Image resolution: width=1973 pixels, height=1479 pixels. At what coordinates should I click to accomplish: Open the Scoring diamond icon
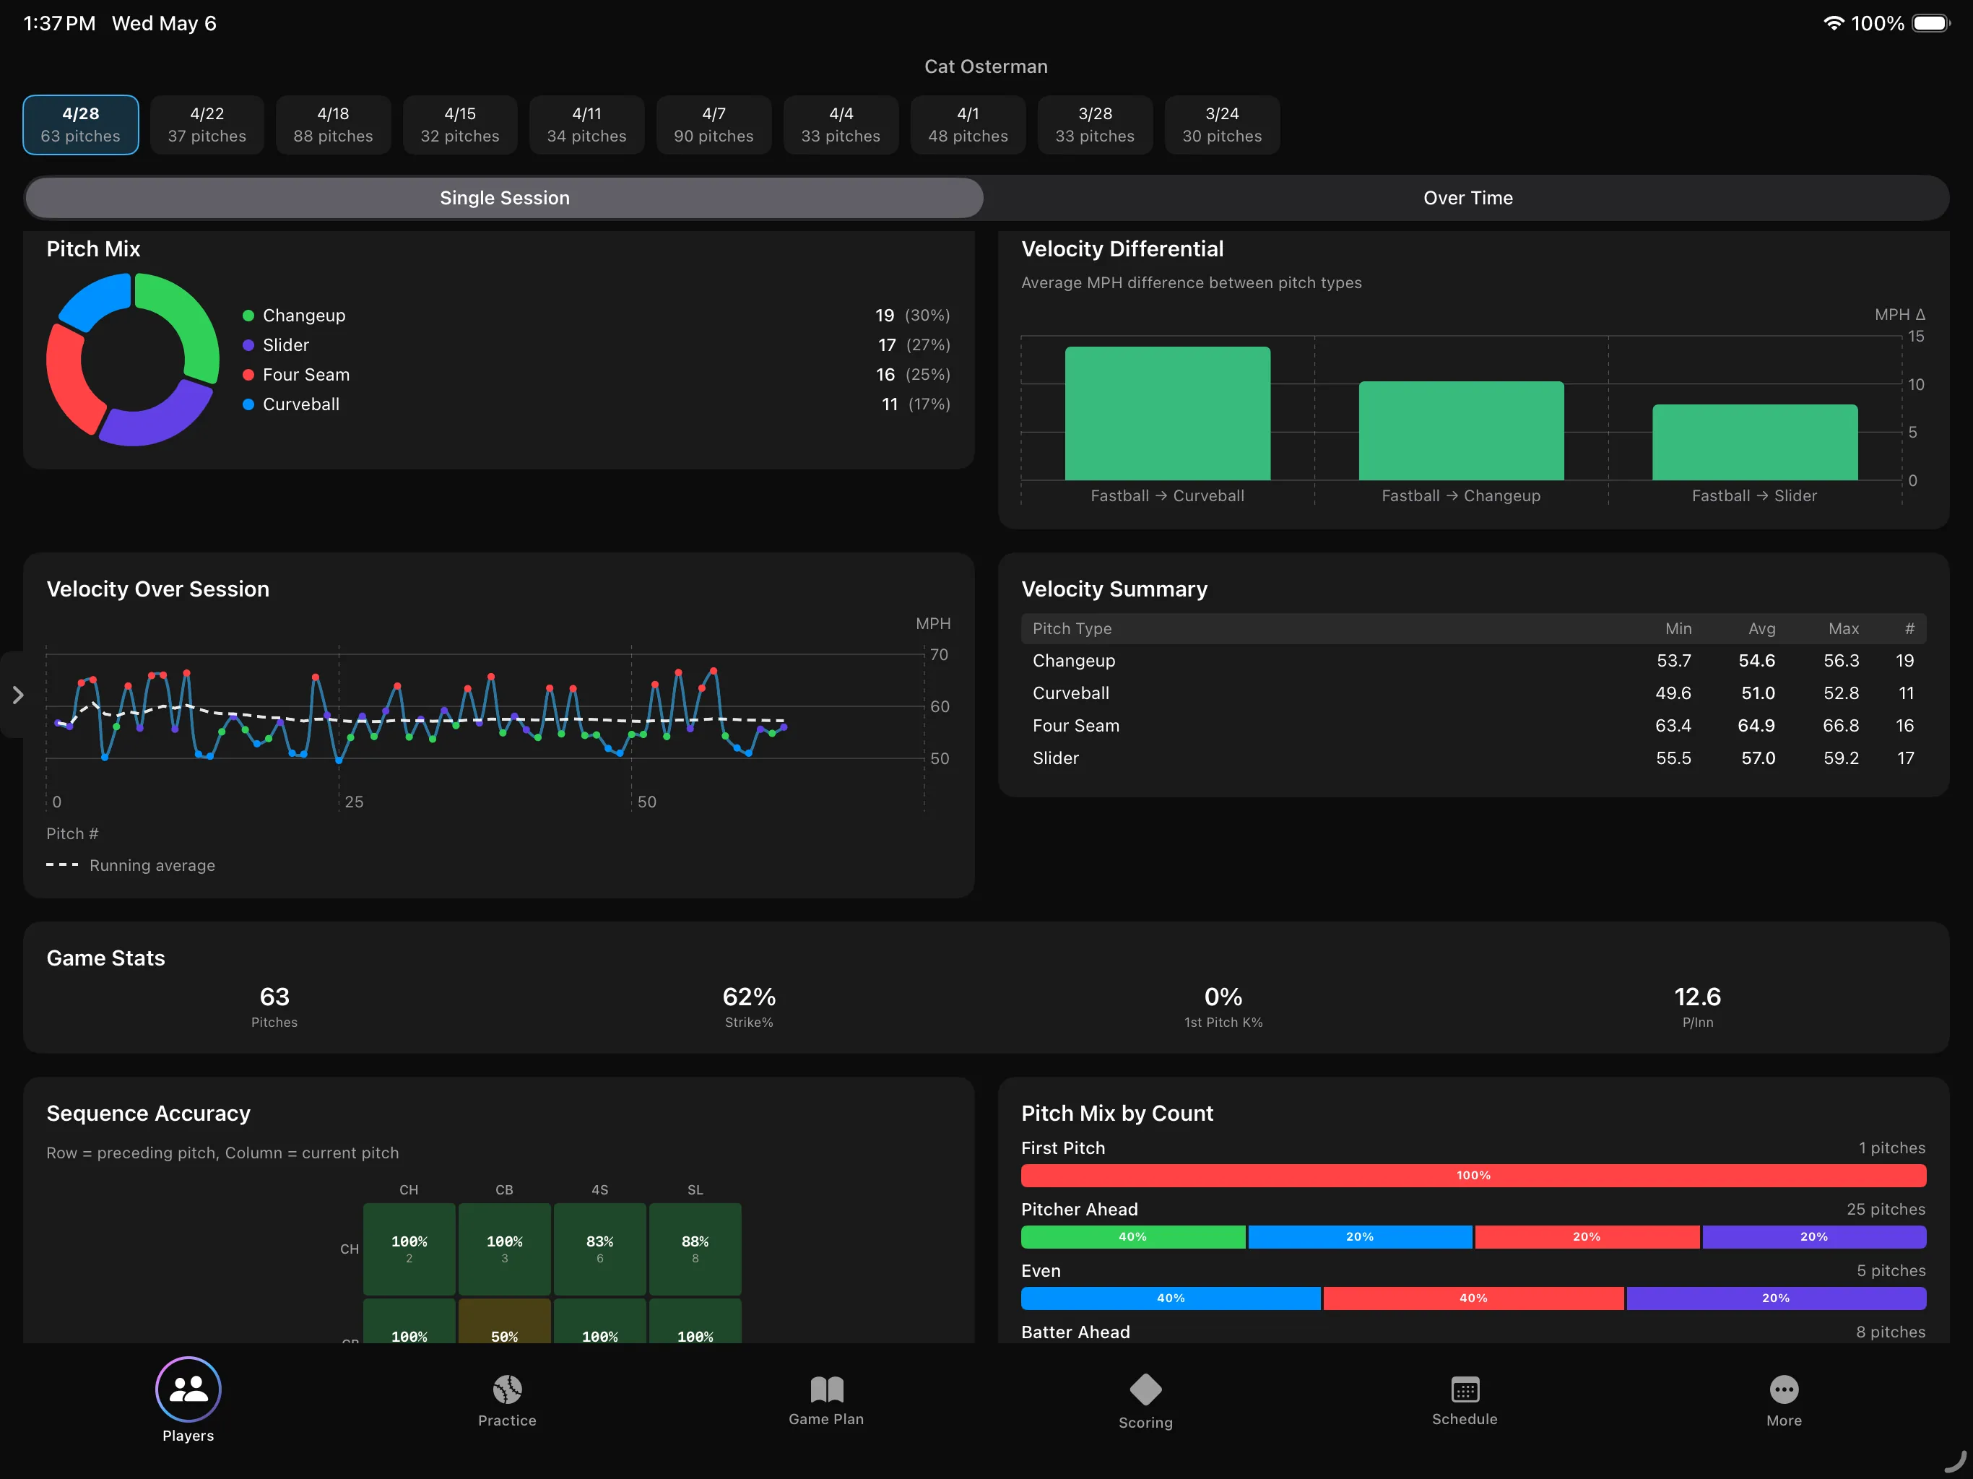[1145, 1389]
